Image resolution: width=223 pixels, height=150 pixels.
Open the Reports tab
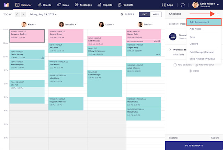click(x=105, y=5)
